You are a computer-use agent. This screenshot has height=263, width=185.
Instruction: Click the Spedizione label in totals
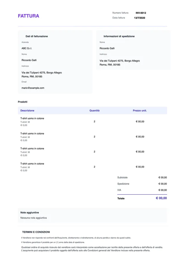coord(123,184)
